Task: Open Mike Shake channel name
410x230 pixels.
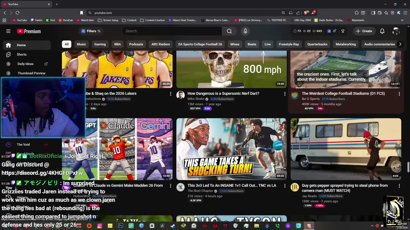Action: pyautogui.click(x=196, y=99)
